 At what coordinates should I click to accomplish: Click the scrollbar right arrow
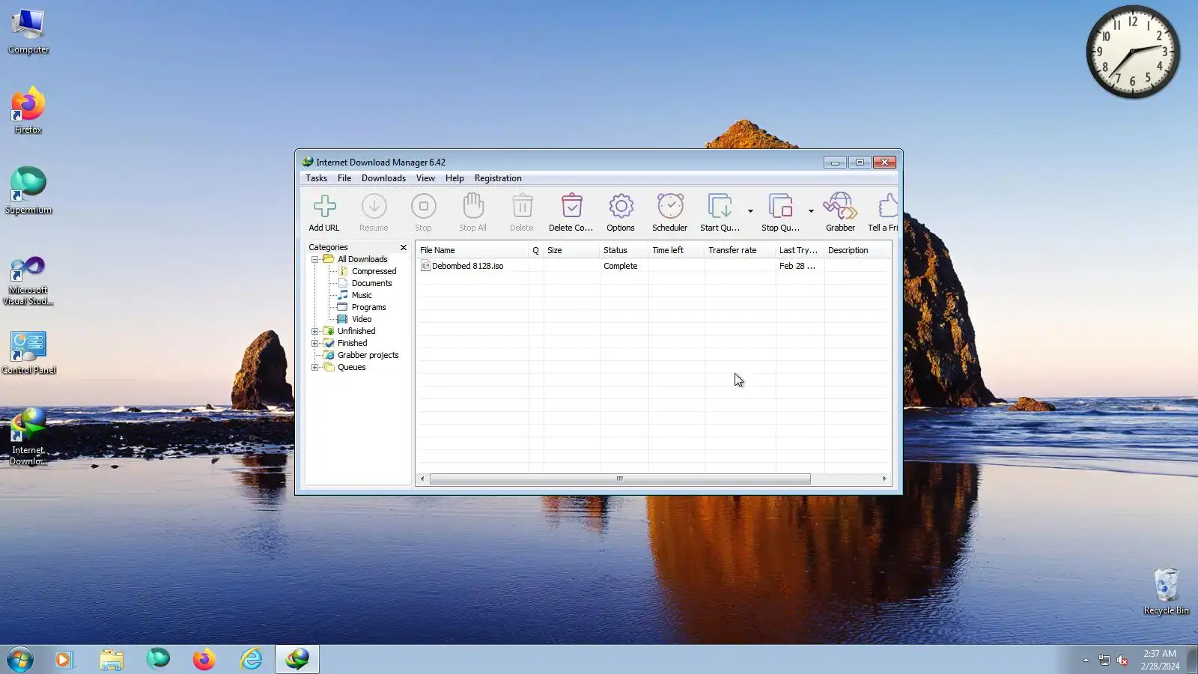click(x=884, y=479)
